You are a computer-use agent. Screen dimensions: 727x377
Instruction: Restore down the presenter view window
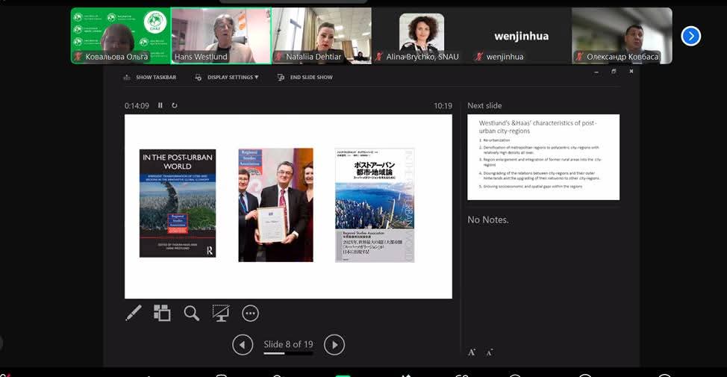pos(614,72)
